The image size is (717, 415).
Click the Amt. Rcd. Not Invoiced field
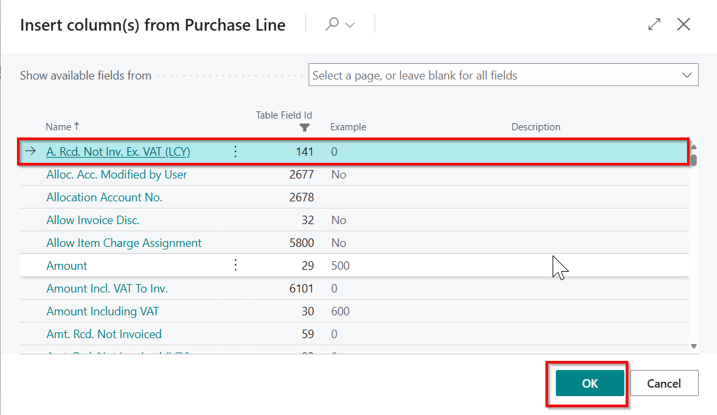(104, 334)
